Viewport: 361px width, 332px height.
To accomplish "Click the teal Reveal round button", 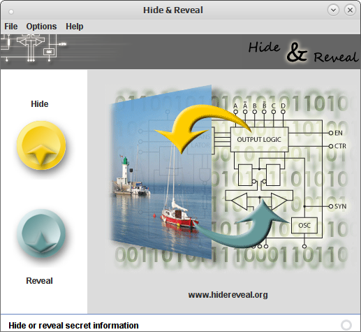I will (x=41, y=233).
